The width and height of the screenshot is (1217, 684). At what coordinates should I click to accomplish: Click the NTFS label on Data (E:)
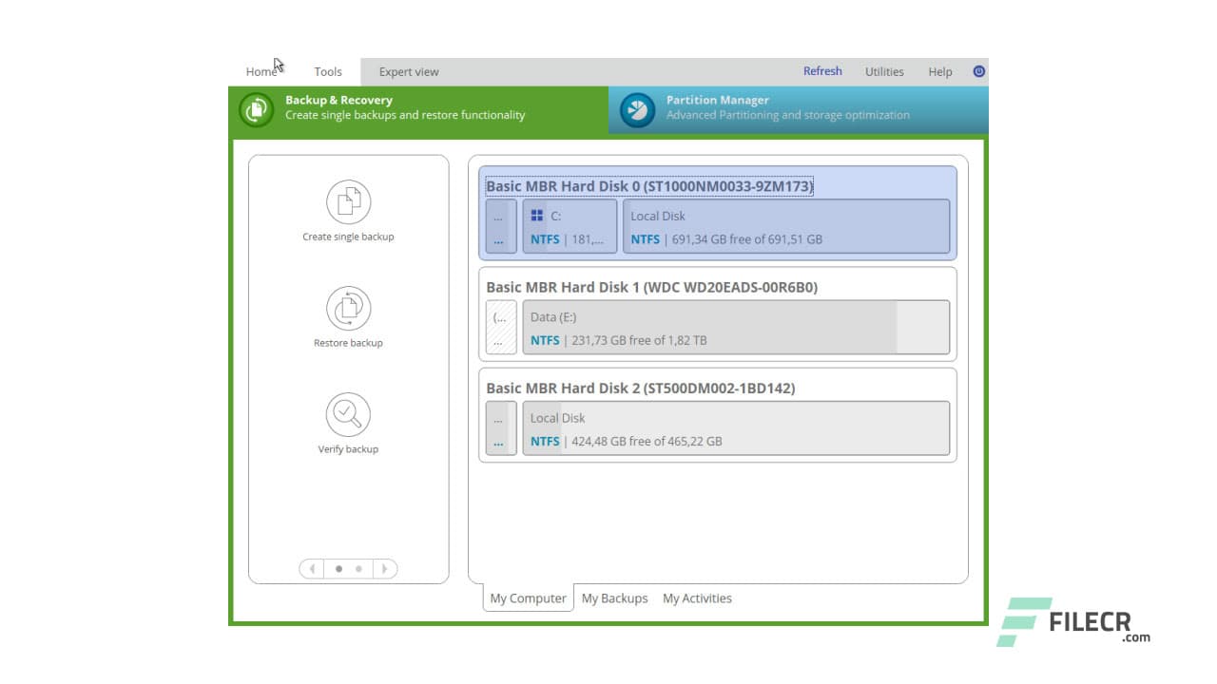click(545, 339)
